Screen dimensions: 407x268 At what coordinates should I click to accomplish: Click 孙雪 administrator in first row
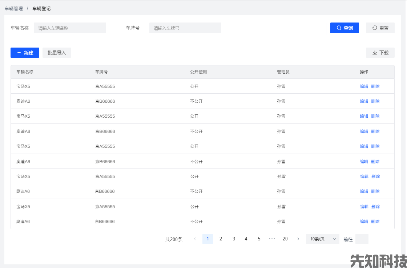pos(281,86)
